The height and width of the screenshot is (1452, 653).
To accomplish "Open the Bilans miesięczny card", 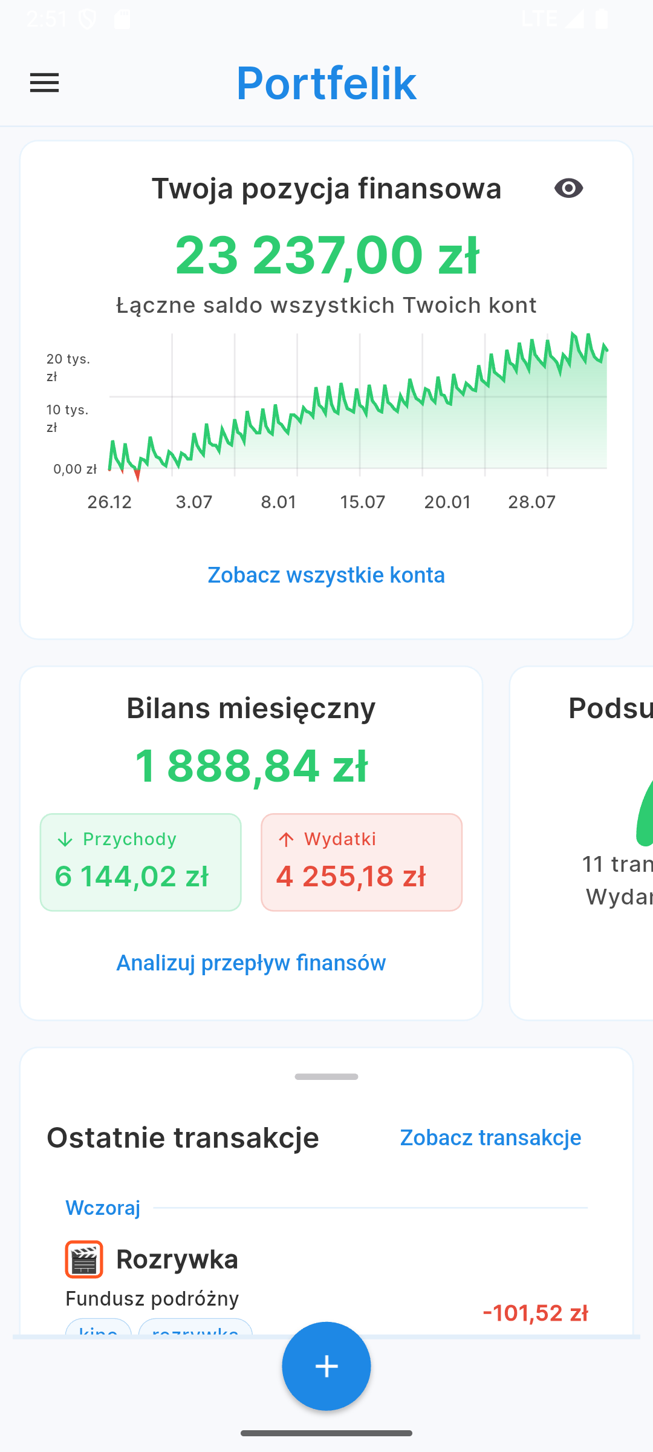I will pyautogui.click(x=251, y=708).
